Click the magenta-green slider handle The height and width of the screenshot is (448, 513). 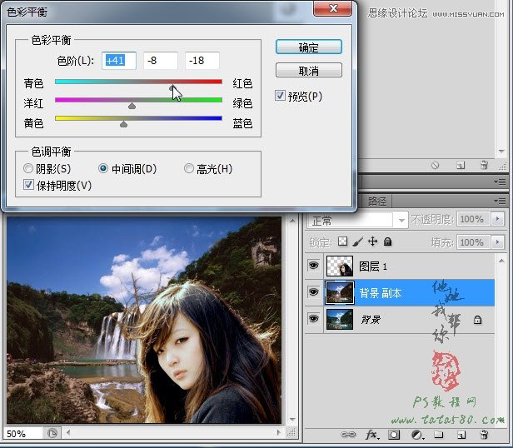[132, 106]
